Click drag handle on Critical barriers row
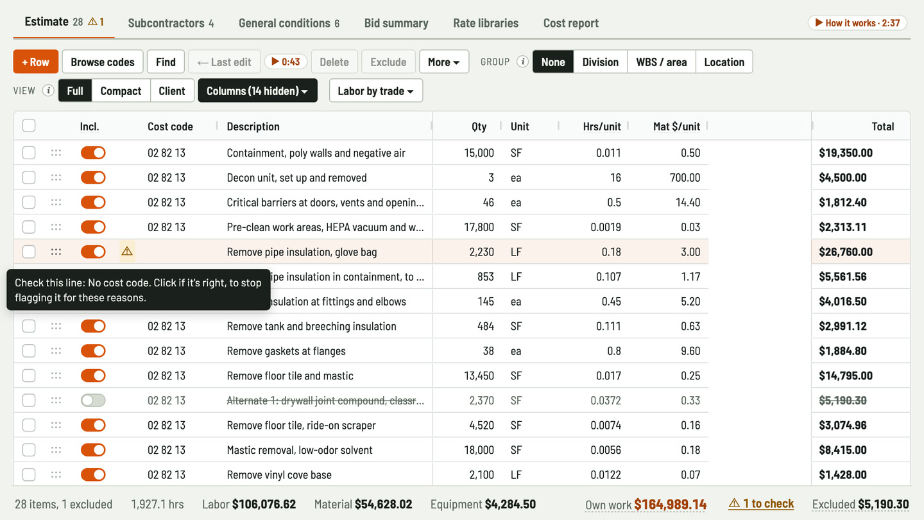Screen dimensions: 924x520 (x=56, y=202)
